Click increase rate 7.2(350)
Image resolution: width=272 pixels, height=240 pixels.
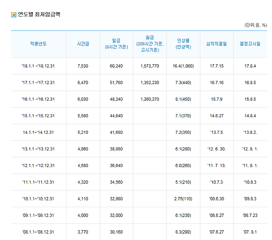click(x=183, y=132)
